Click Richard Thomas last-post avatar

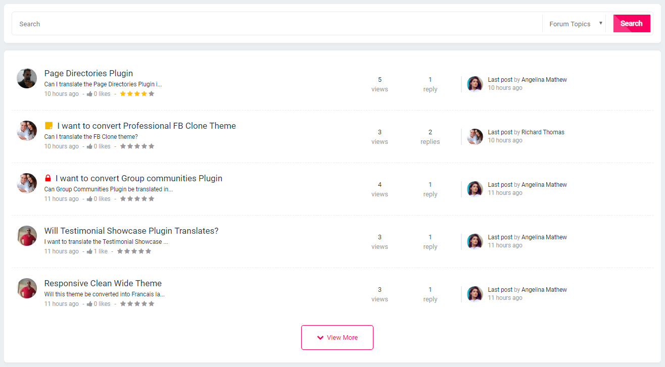pos(475,136)
